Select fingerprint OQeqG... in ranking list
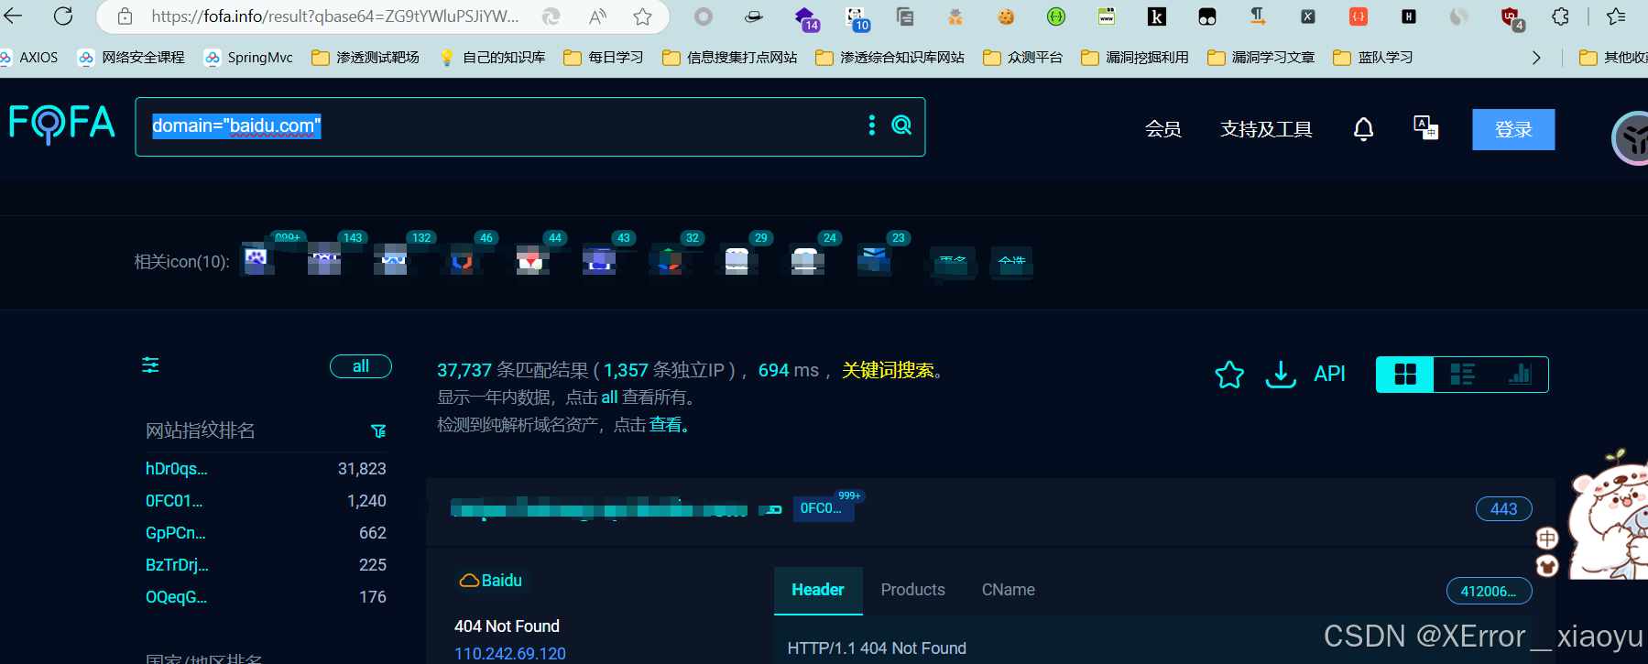The image size is (1648, 664). (176, 597)
